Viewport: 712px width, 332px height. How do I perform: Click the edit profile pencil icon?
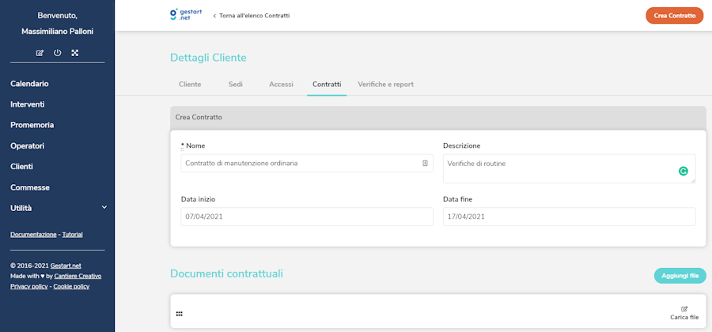tap(40, 53)
